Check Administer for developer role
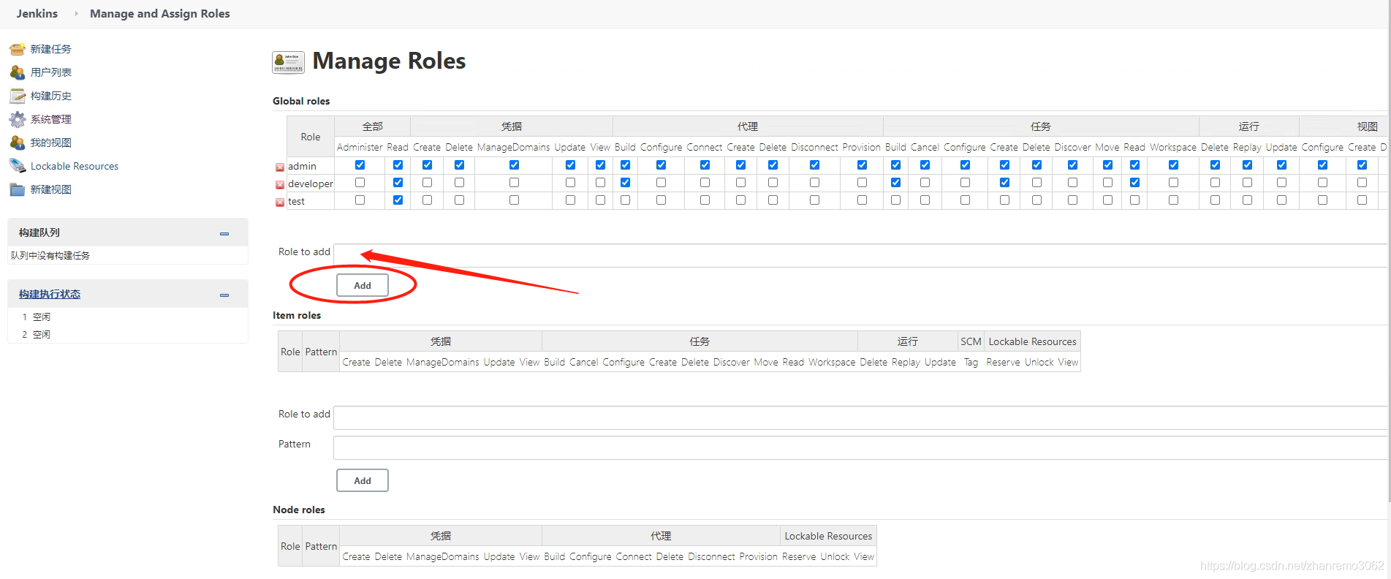 [360, 183]
